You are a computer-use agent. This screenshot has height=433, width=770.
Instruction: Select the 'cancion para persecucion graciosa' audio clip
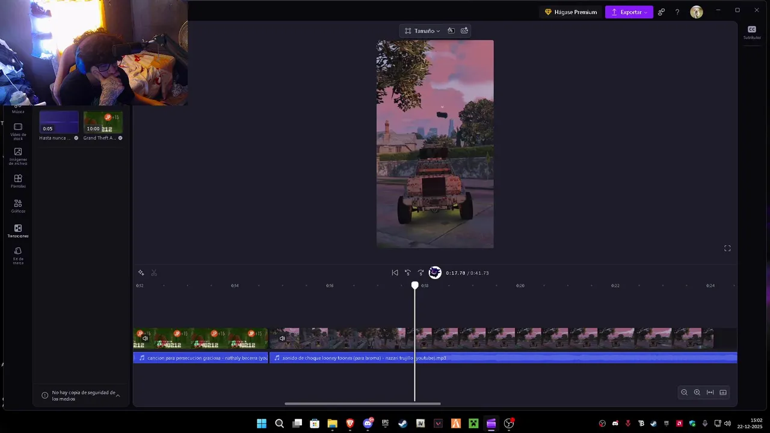pos(200,358)
